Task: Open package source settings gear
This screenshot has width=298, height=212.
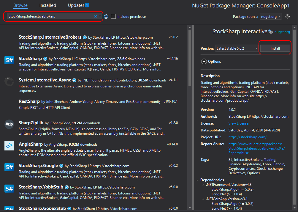Action: (x=287, y=16)
